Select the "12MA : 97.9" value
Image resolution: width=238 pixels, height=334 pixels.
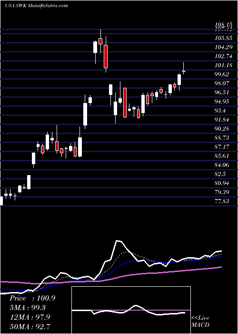pos(30,317)
